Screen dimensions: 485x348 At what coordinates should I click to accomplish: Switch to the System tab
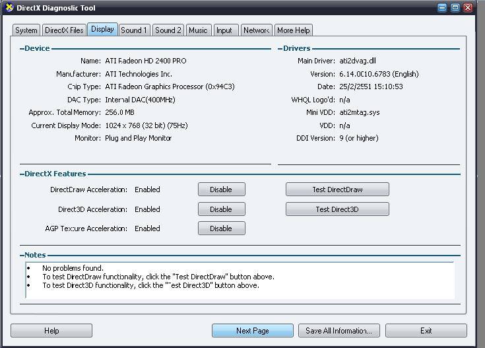pyautogui.click(x=26, y=30)
